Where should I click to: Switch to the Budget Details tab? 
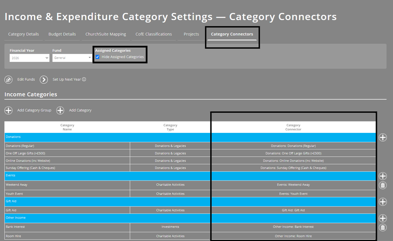62,34
